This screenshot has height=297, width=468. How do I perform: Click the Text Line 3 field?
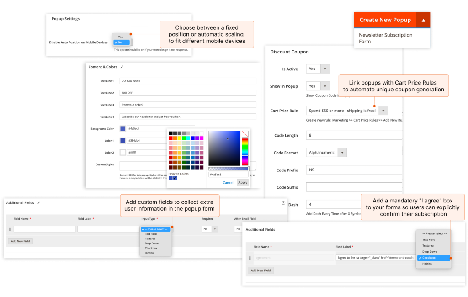click(188, 105)
